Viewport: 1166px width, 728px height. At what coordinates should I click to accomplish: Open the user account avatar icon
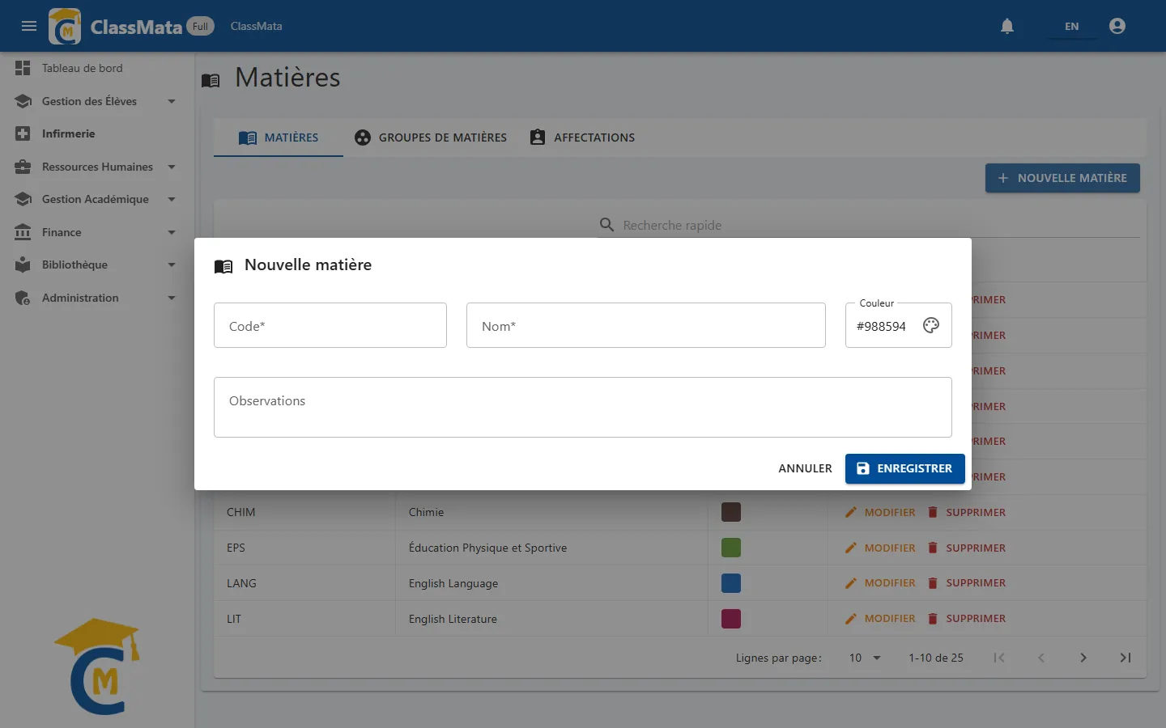(x=1117, y=26)
